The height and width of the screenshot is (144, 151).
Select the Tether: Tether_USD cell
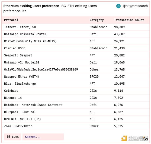(x=20, y=27)
